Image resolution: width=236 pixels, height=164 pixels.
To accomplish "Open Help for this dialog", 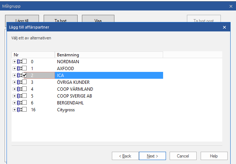I will [214, 156].
